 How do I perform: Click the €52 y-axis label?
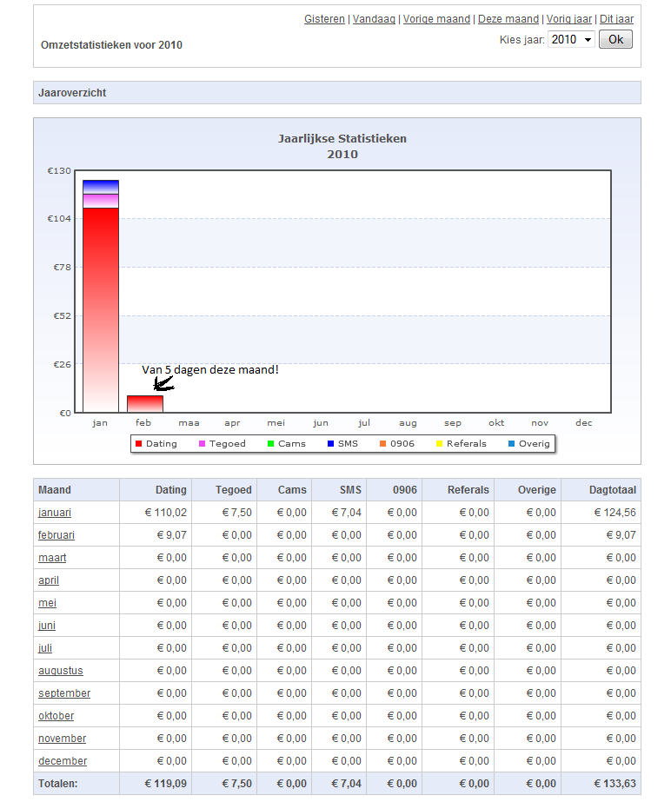[x=63, y=316]
